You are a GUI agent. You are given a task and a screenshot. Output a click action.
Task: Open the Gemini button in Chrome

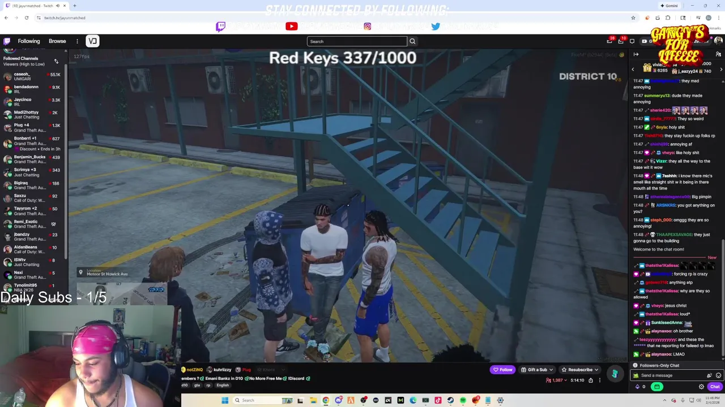(669, 6)
